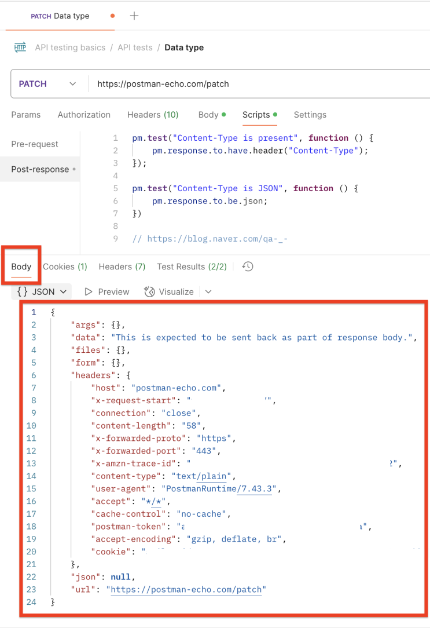Open the JSON response format dropdown
Screen dimensions: 430x628
click(42, 291)
